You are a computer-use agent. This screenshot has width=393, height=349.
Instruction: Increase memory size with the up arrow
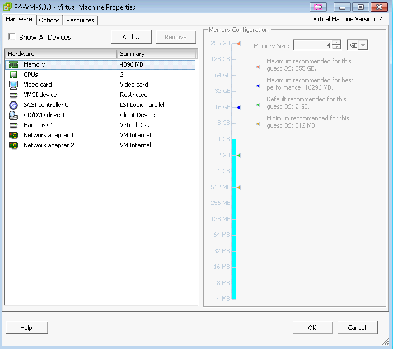pos(336,43)
